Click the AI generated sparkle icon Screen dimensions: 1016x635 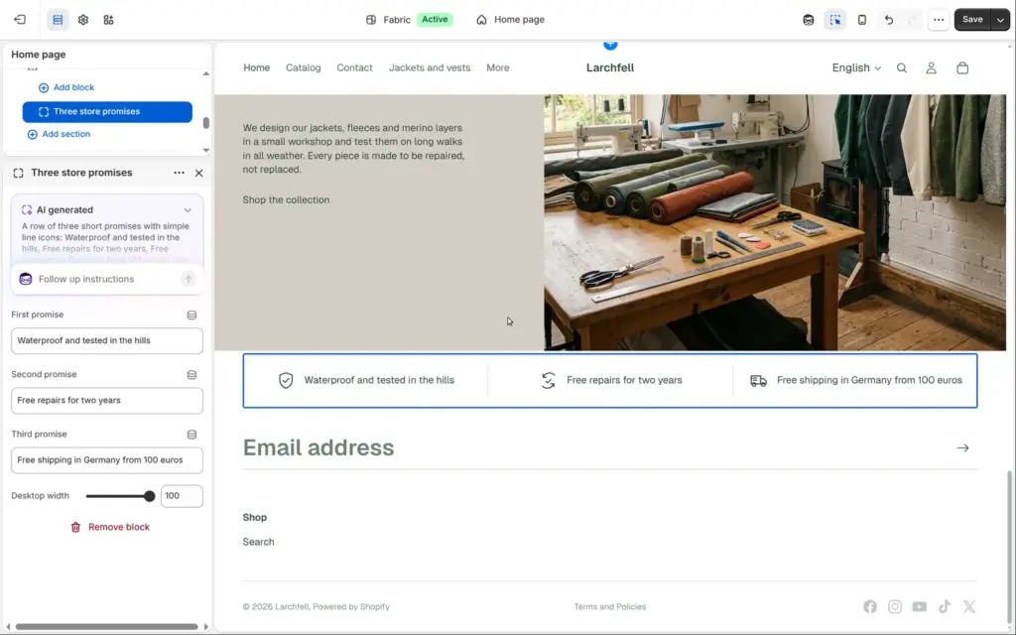27,210
